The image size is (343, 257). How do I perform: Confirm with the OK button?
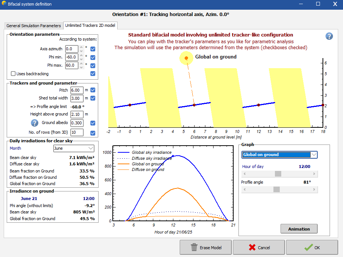pos(312,248)
